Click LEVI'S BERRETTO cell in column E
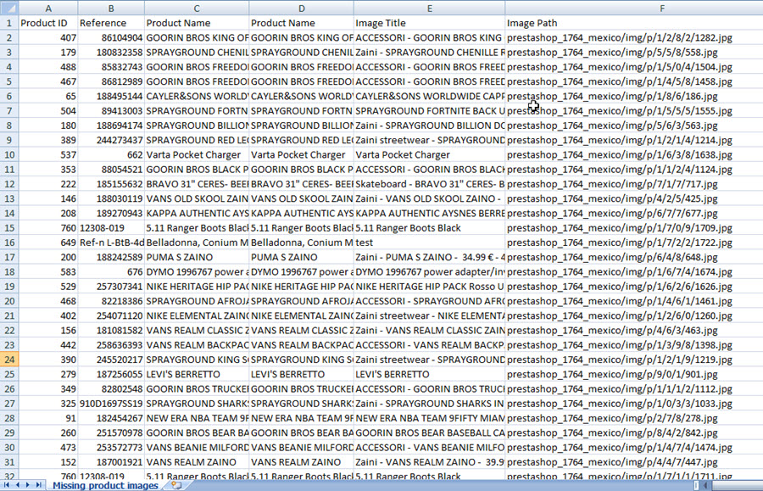This screenshot has height=491, width=763. 430,374
